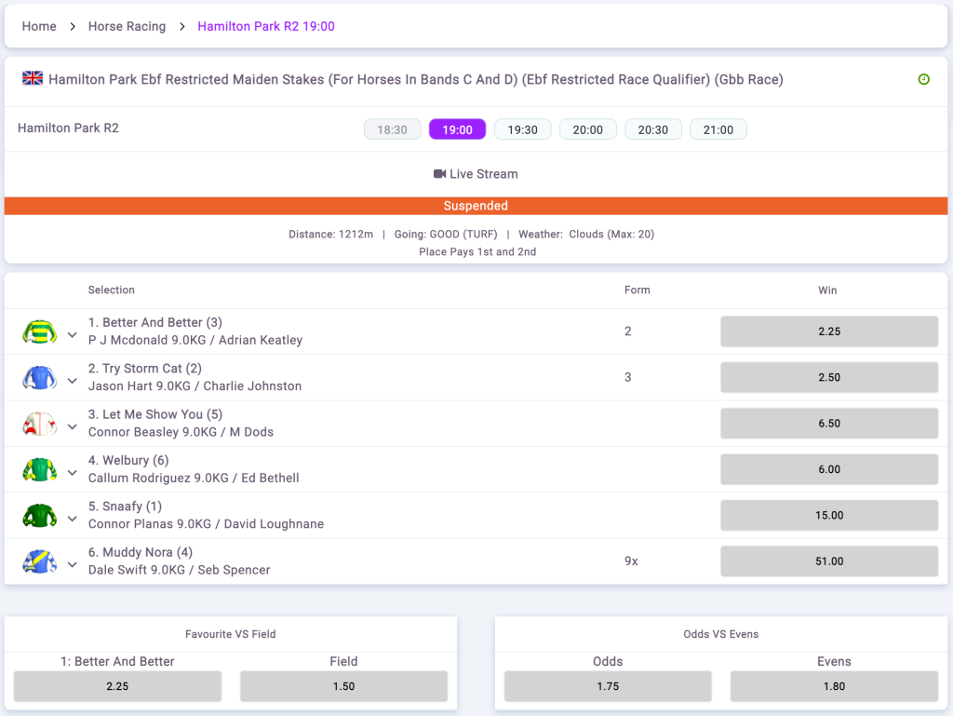Select the 21:00 race tab

pos(718,129)
